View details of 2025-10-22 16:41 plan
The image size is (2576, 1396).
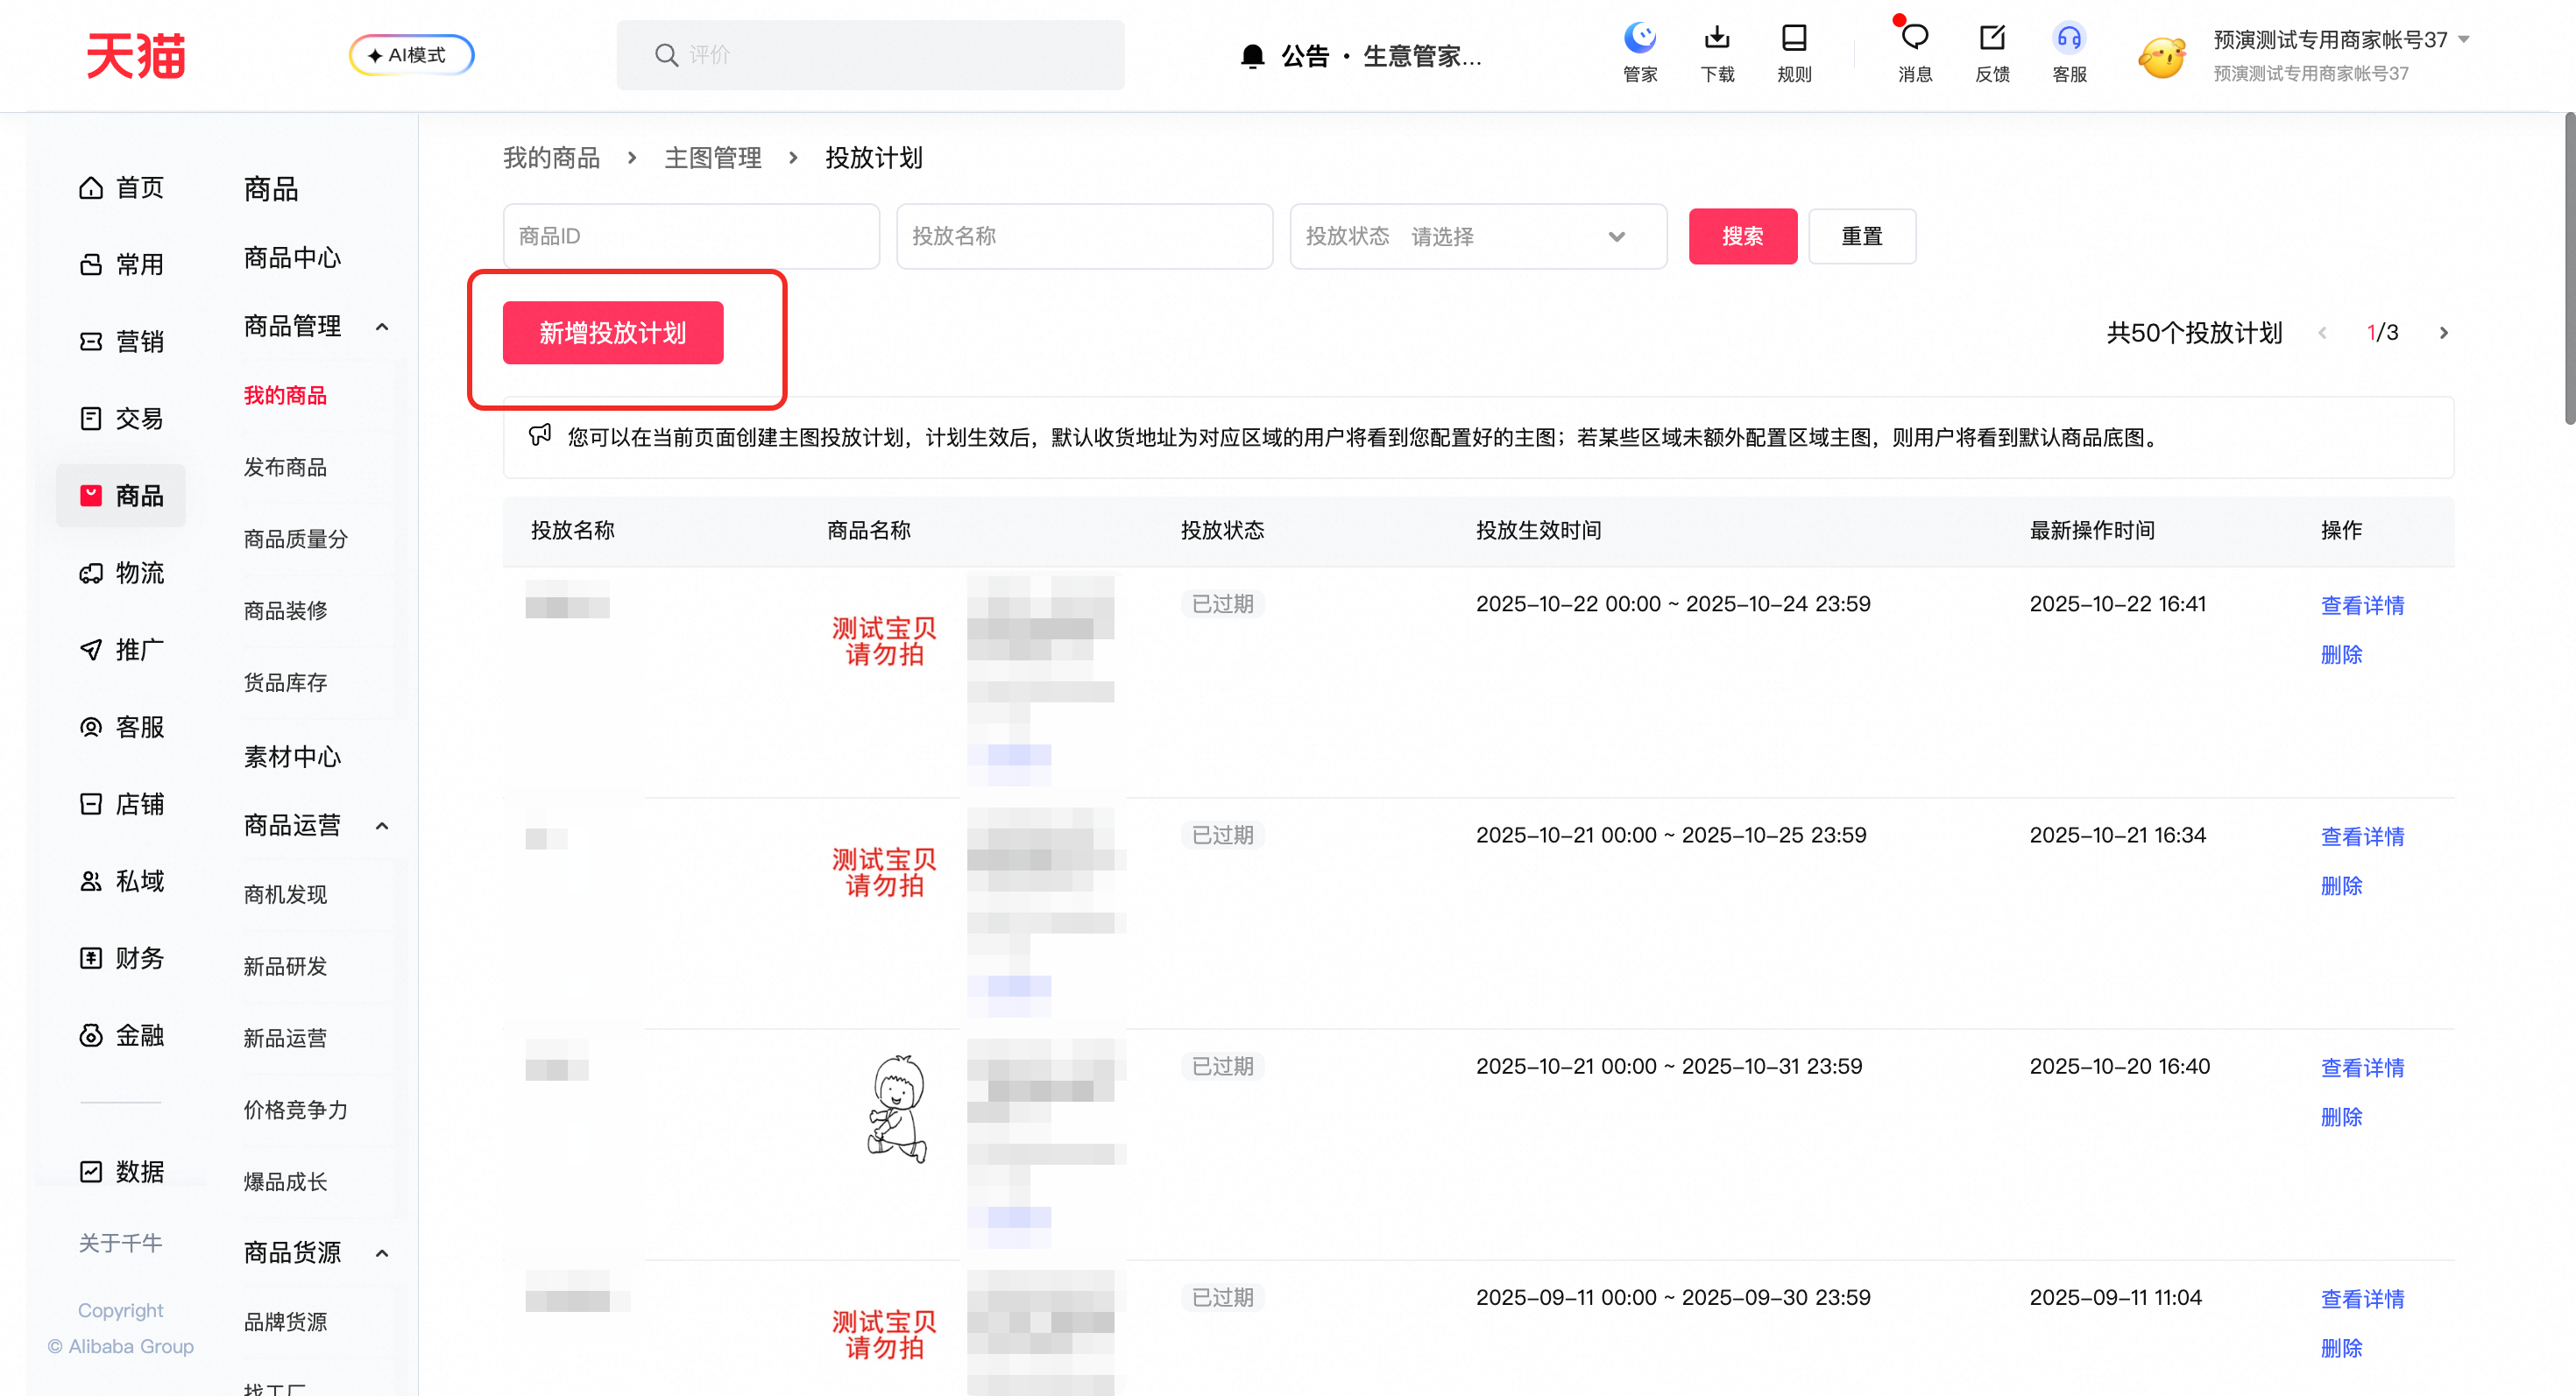coord(2362,605)
